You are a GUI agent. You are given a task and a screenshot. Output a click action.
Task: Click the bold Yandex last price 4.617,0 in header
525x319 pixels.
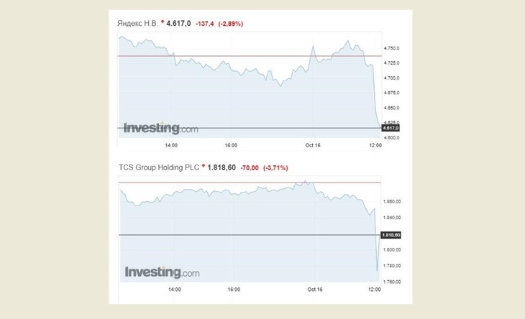pos(180,24)
